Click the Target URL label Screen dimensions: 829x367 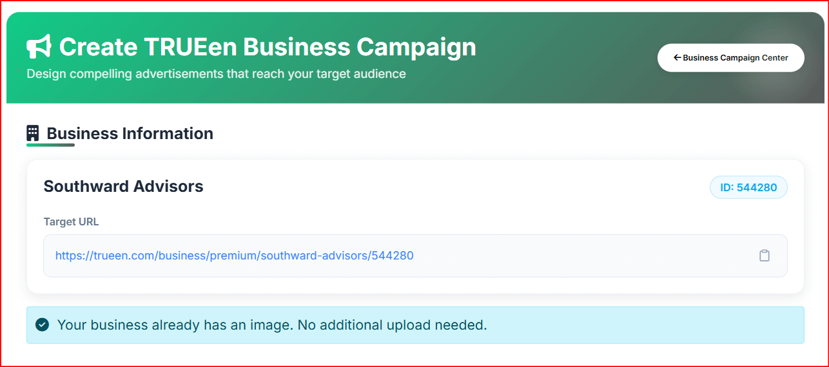click(71, 221)
